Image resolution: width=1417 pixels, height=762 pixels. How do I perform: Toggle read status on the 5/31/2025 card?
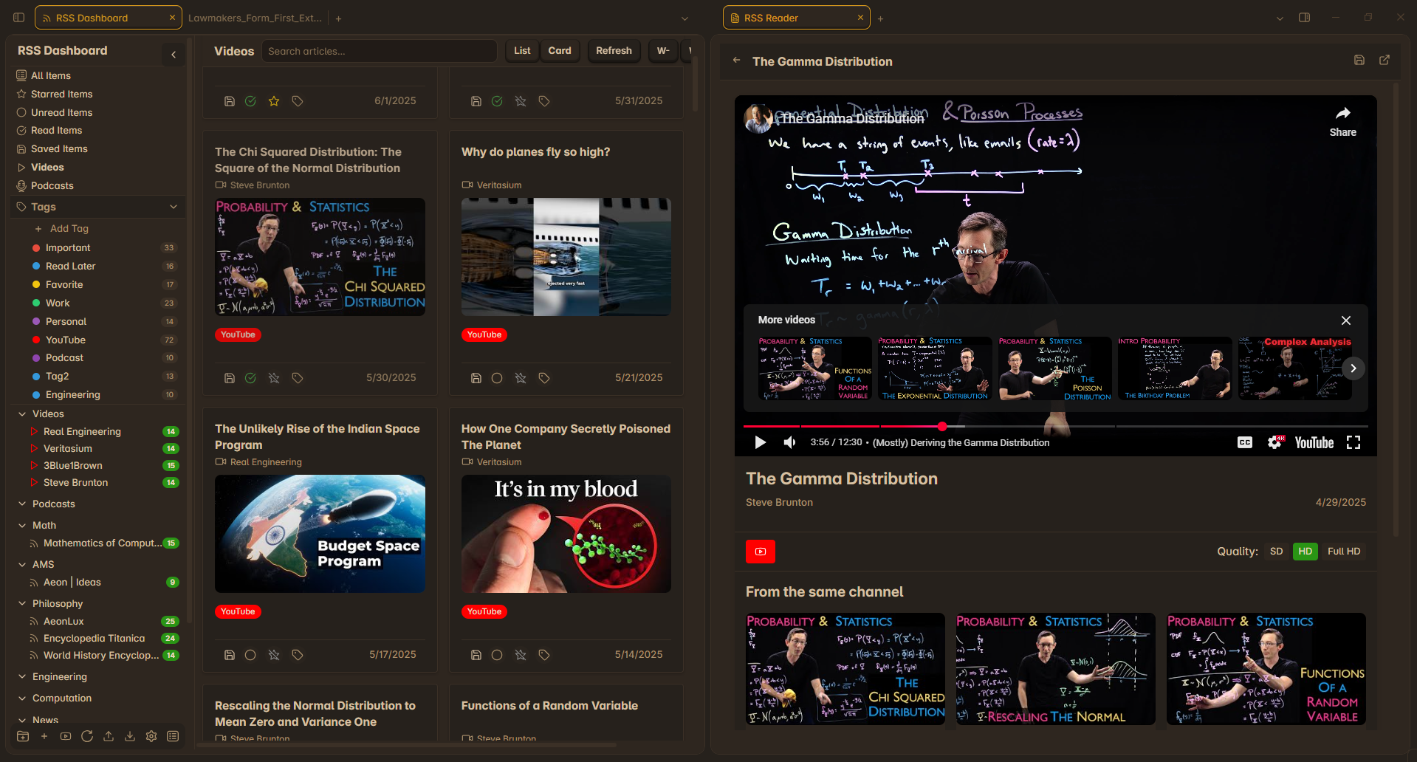497,101
